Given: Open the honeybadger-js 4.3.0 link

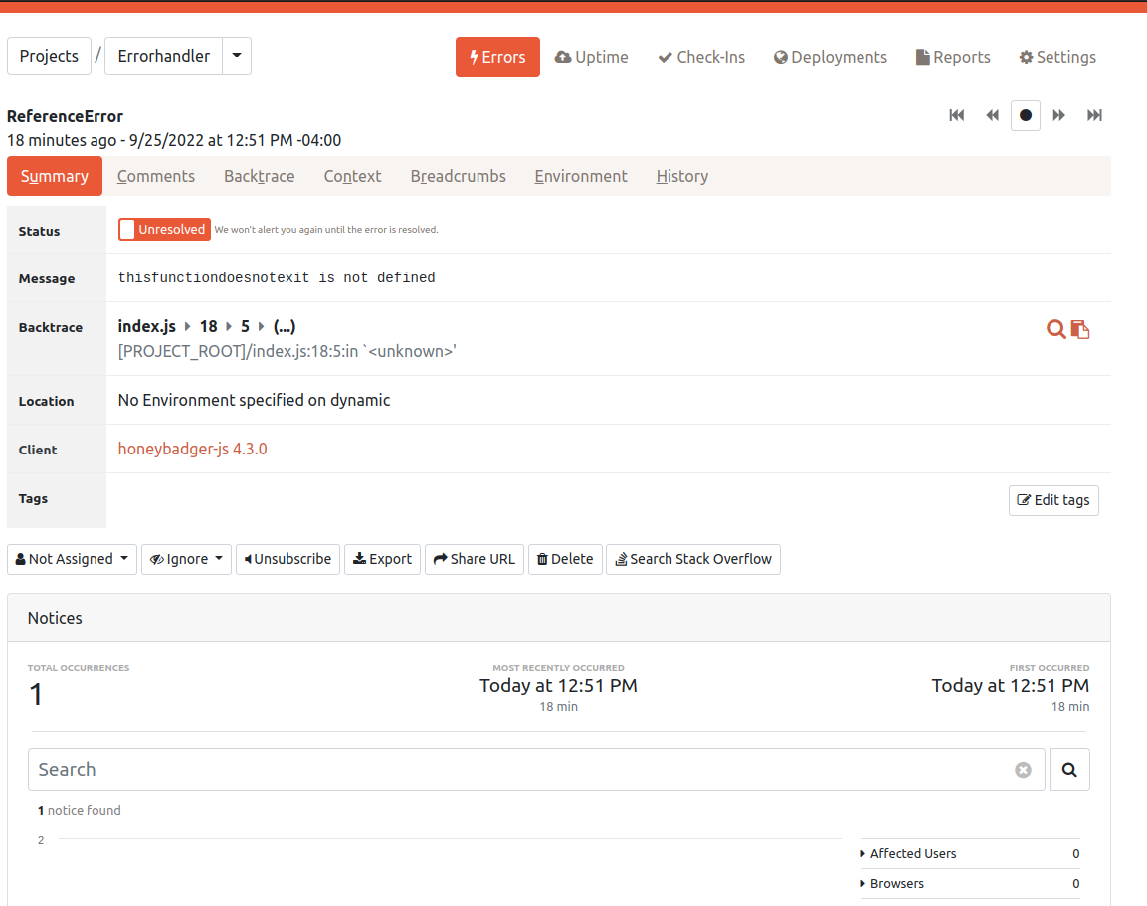Looking at the screenshot, I should point(192,449).
